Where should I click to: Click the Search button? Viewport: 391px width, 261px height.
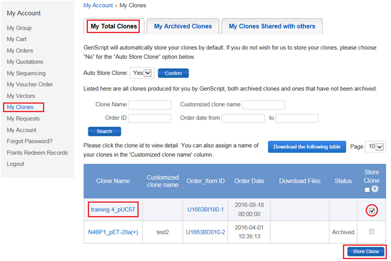click(x=104, y=131)
